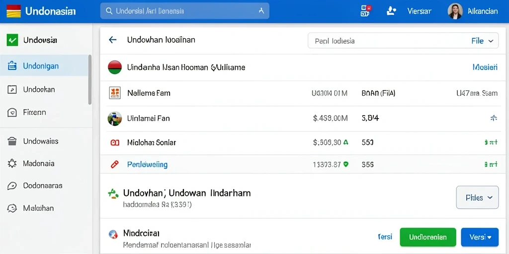
Task: Click the Undonasian app title
Action: point(50,11)
